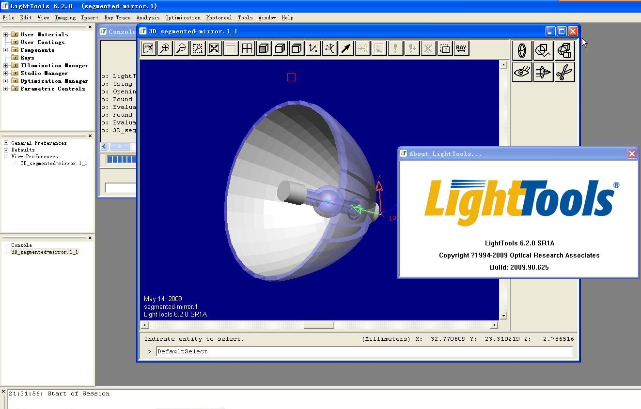
Task: Collapse the View Preferences node
Action: coord(6,156)
